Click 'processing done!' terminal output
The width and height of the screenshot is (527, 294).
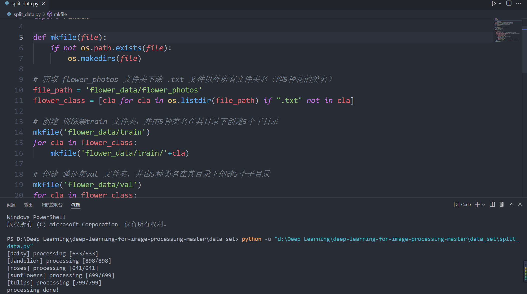(33, 290)
